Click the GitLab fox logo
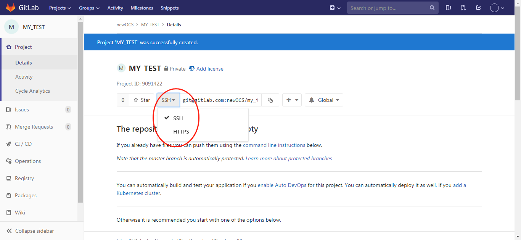This screenshot has height=240, width=521. pyautogui.click(x=10, y=8)
